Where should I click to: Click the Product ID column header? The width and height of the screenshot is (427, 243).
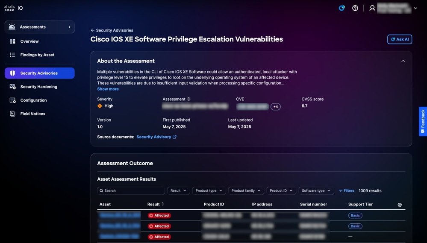214,205
